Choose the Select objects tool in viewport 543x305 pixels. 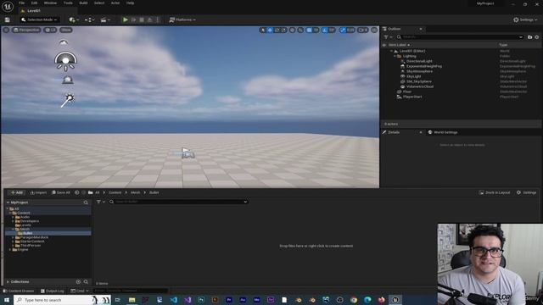tap(263, 30)
